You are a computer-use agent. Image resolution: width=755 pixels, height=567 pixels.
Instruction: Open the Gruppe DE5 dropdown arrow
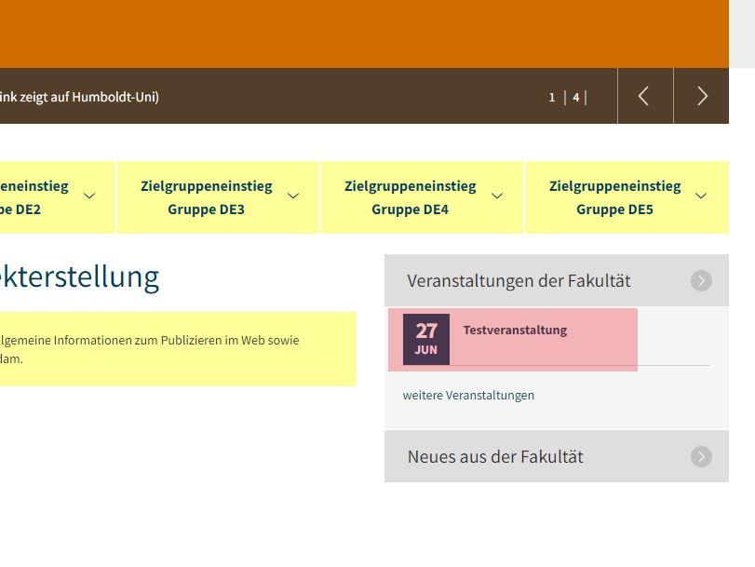[x=701, y=196]
